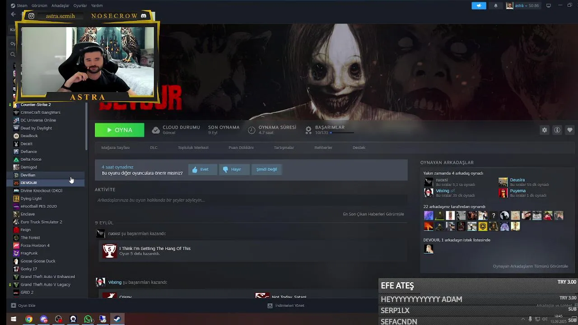This screenshot has width=578, height=325.
Task: Open the DLC tab
Action: pyautogui.click(x=154, y=148)
